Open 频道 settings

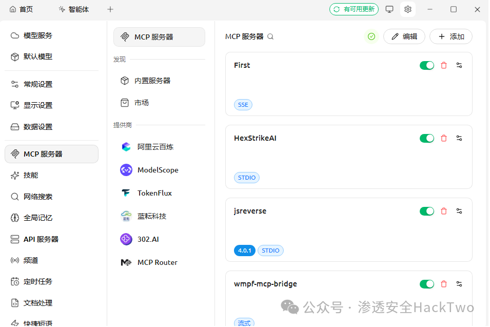click(x=51, y=260)
